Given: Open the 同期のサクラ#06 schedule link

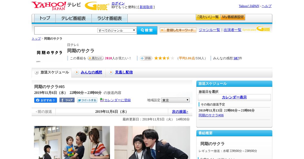Looking at the screenshot, I should click(x=211, y=115).
